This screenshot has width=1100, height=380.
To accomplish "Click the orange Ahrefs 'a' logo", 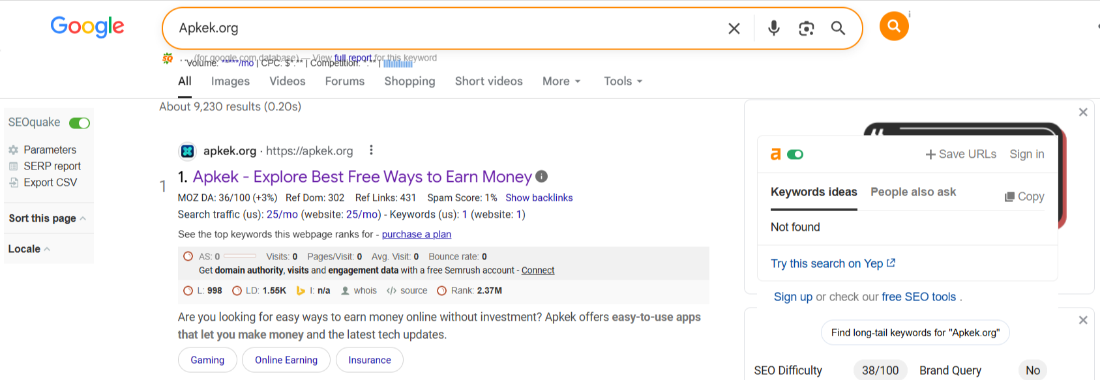I will point(775,154).
